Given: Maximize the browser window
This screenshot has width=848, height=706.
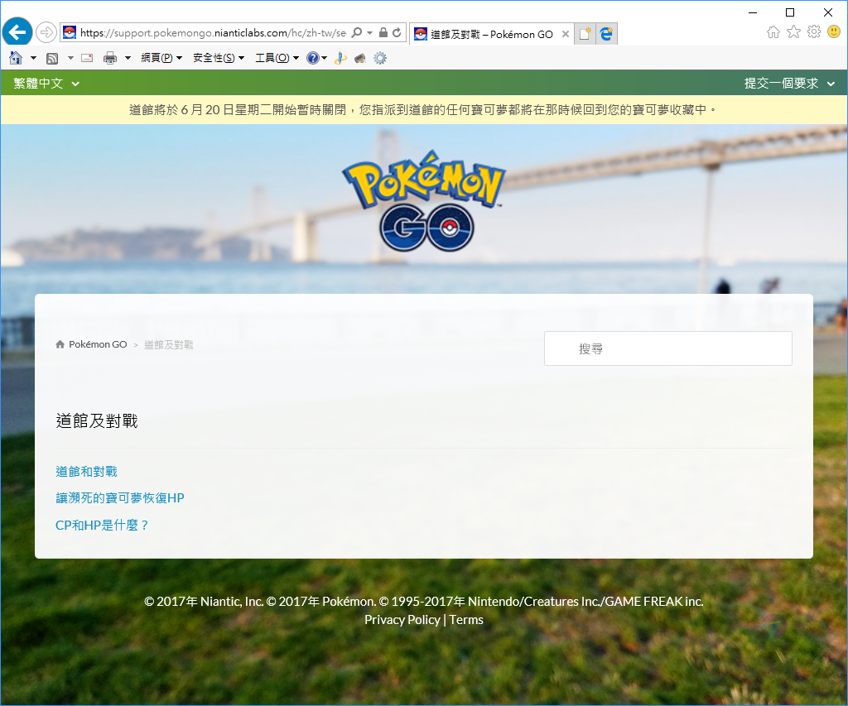Looking at the screenshot, I should [790, 12].
